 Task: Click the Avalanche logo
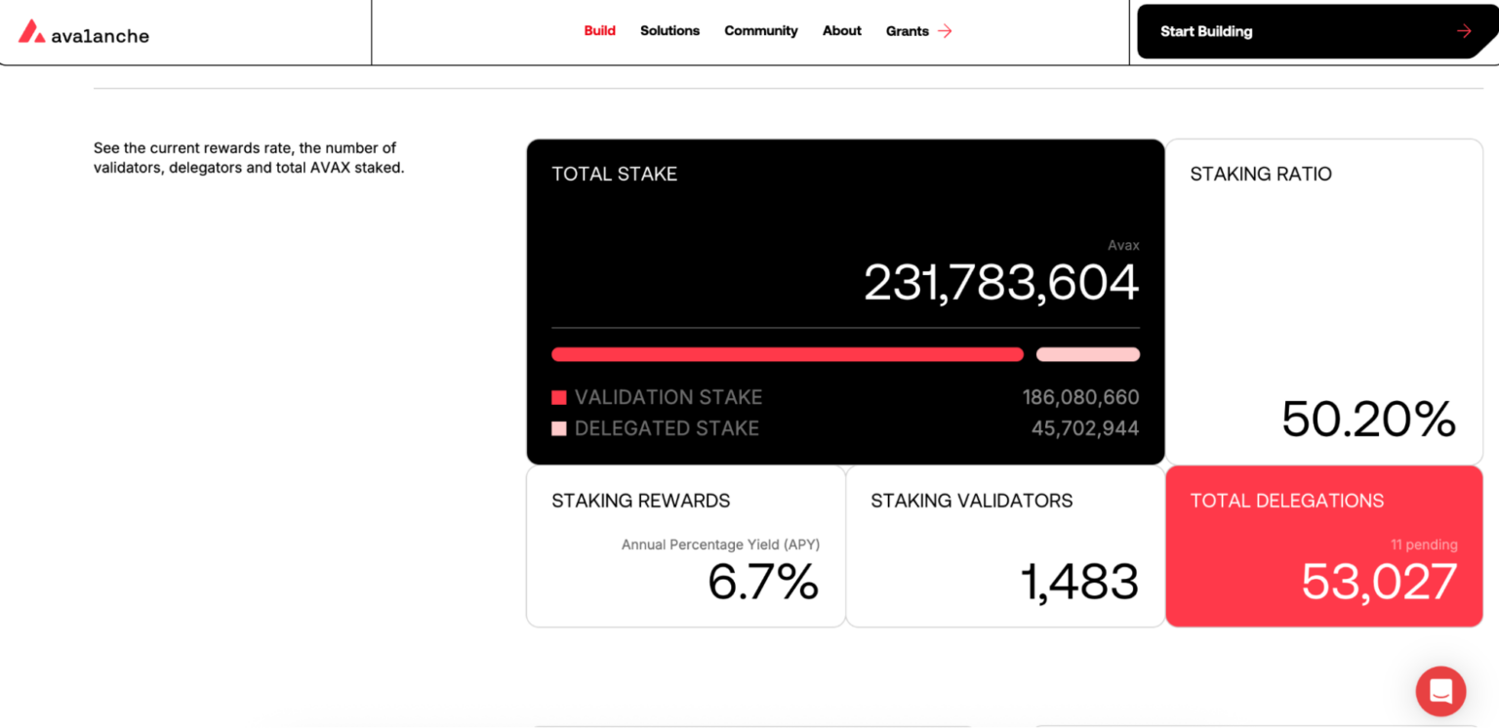(84, 32)
